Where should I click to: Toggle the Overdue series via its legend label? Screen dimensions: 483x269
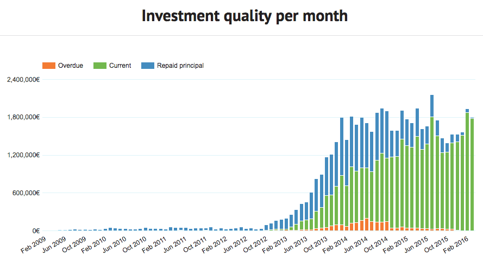(x=71, y=66)
